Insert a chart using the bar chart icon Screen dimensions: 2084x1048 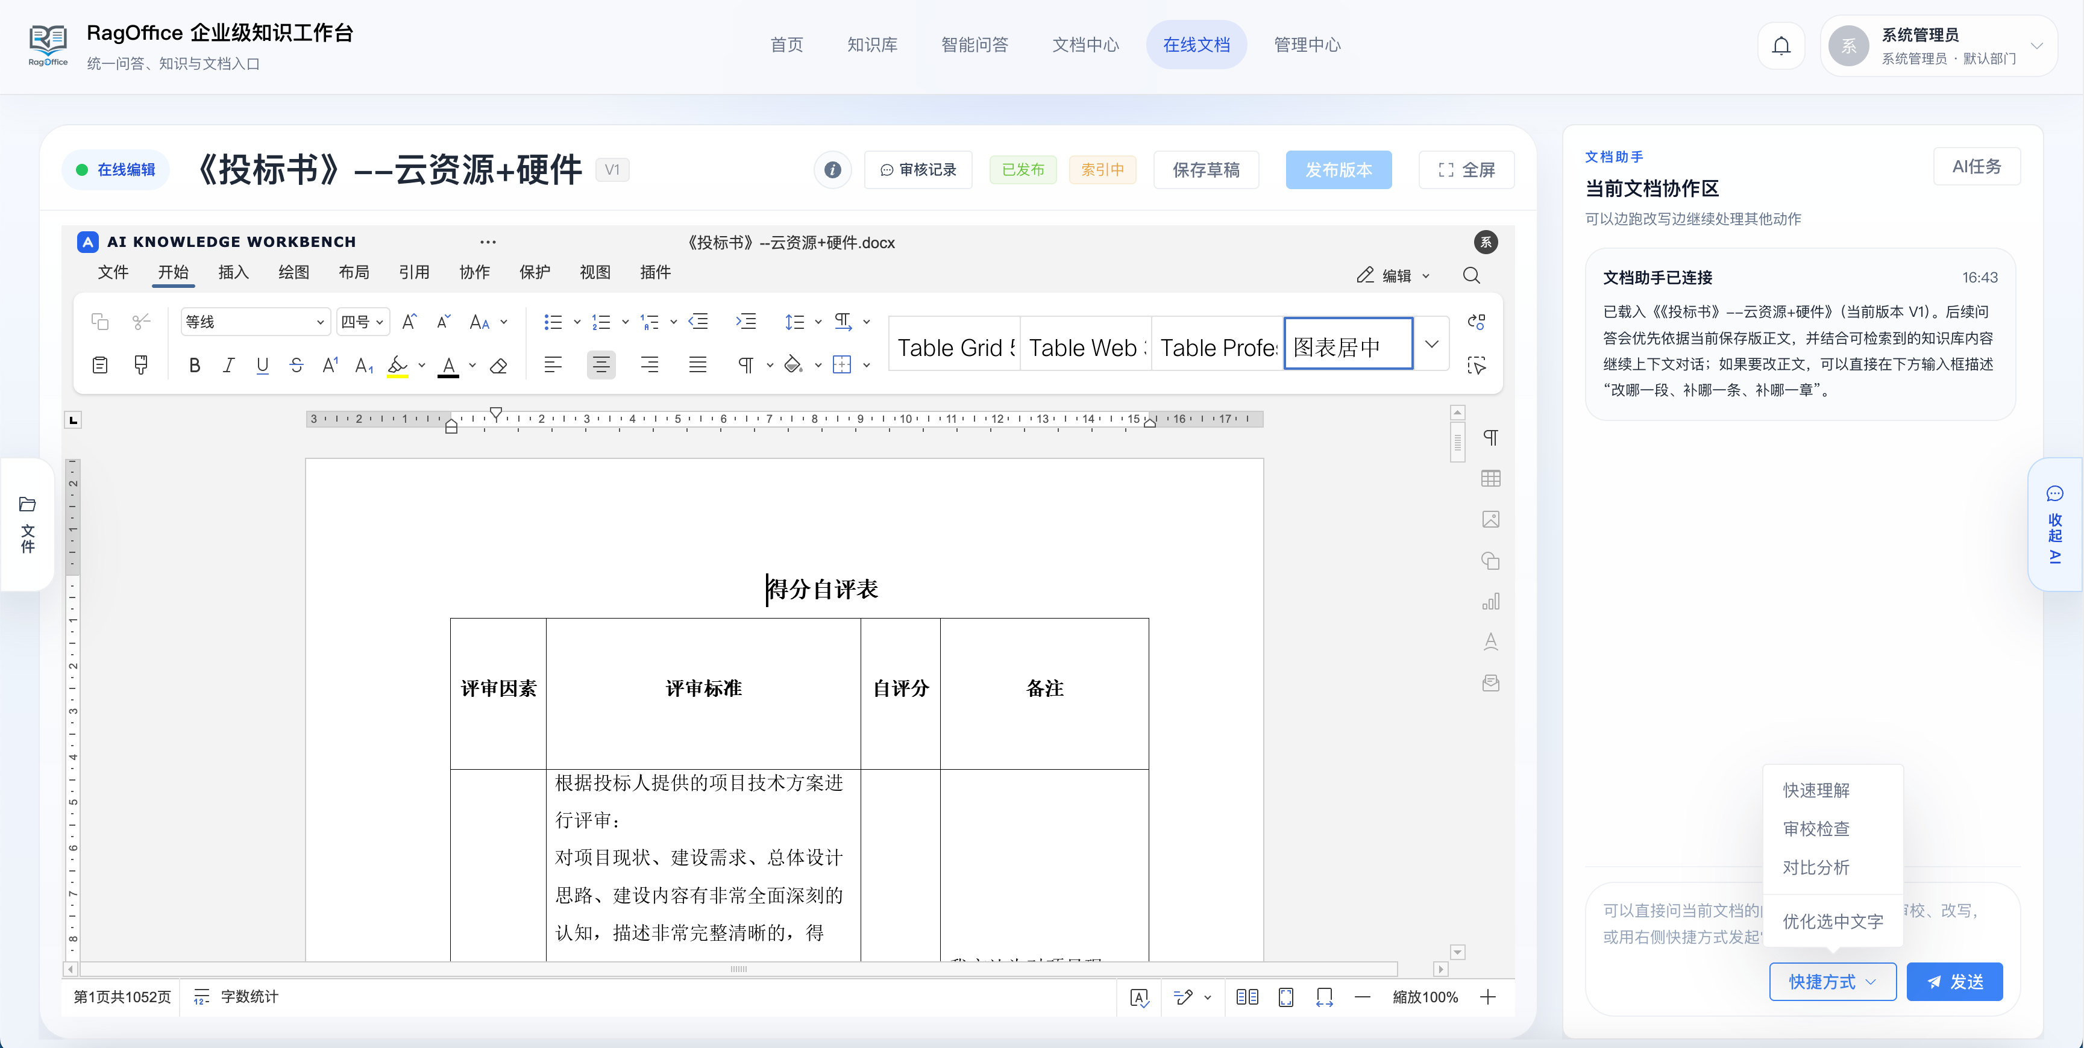pos(1491,602)
